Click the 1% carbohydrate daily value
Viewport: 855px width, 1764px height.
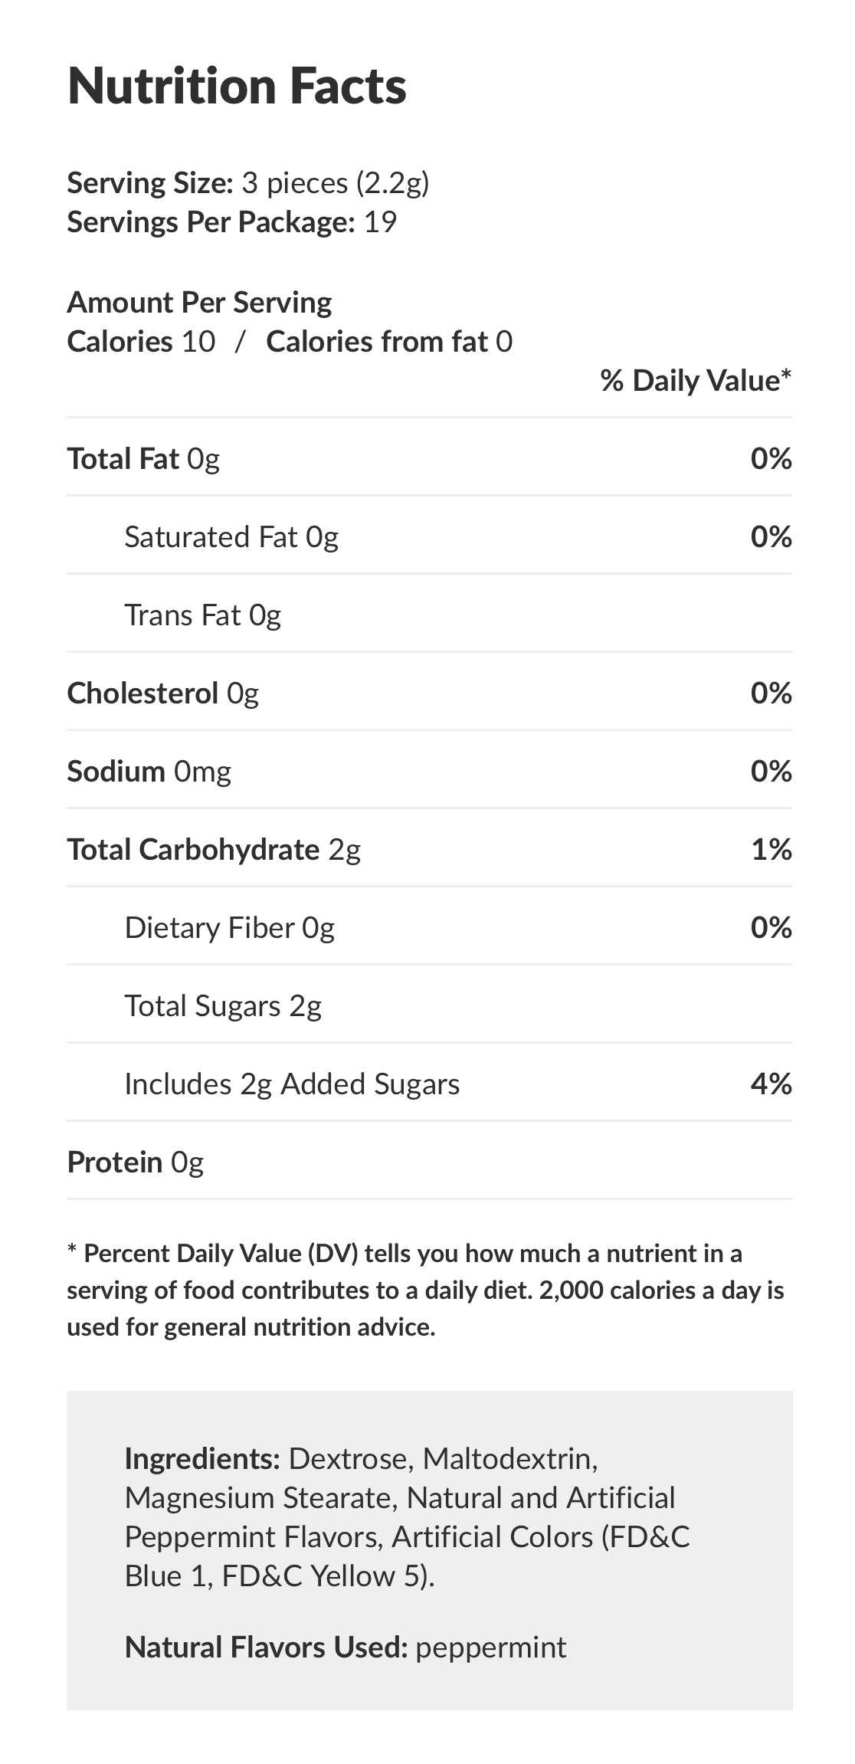[x=771, y=850]
